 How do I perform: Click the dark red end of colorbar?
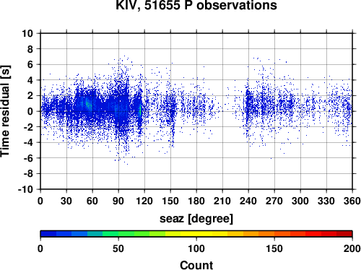click(x=344, y=234)
